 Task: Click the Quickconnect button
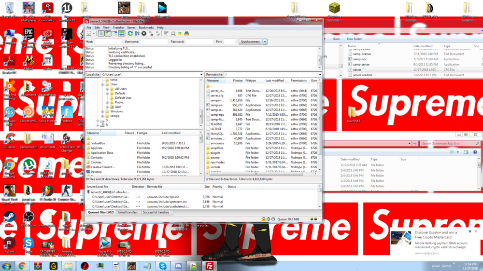point(250,41)
